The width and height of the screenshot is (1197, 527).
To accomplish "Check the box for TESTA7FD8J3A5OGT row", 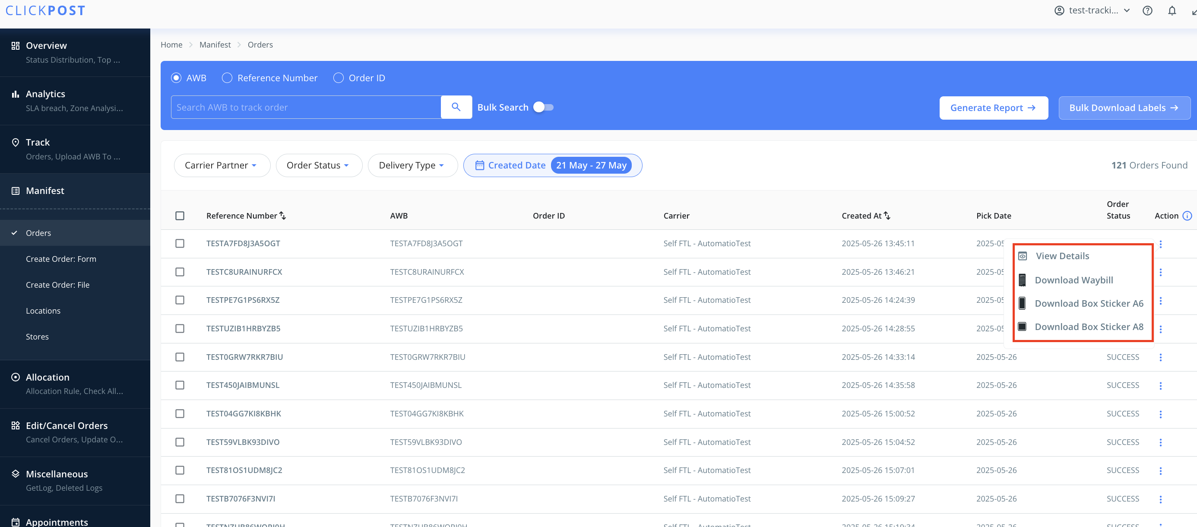I will (180, 244).
